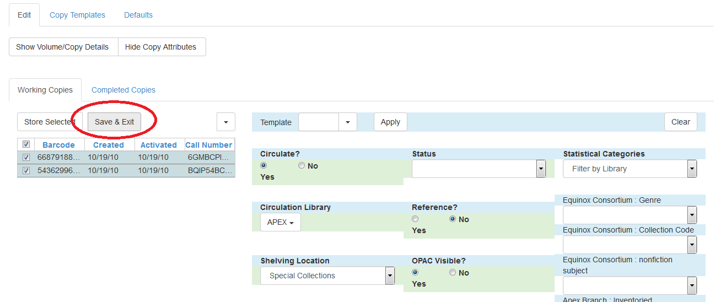Select No for Circulate?

click(x=302, y=166)
